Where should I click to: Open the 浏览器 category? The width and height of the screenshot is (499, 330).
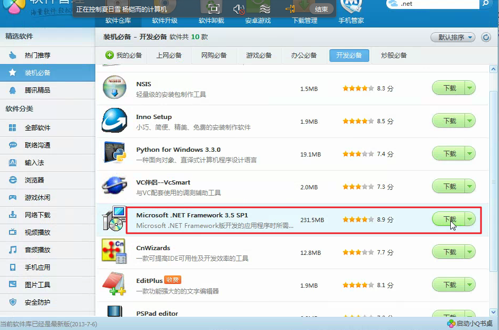point(48,180)
